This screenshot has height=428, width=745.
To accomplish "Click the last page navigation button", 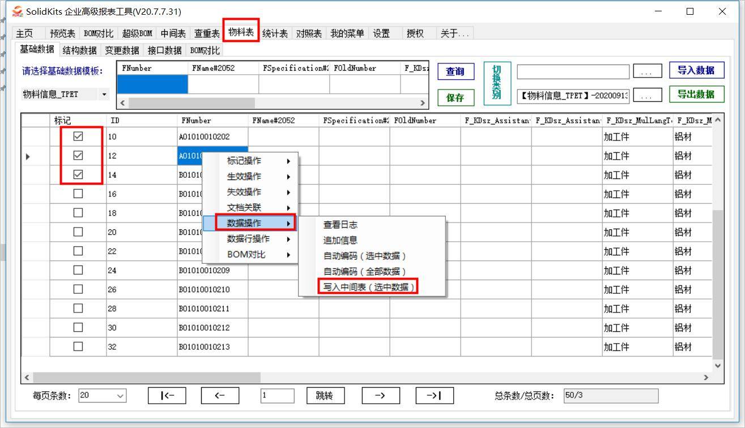I will coord(435,395).
